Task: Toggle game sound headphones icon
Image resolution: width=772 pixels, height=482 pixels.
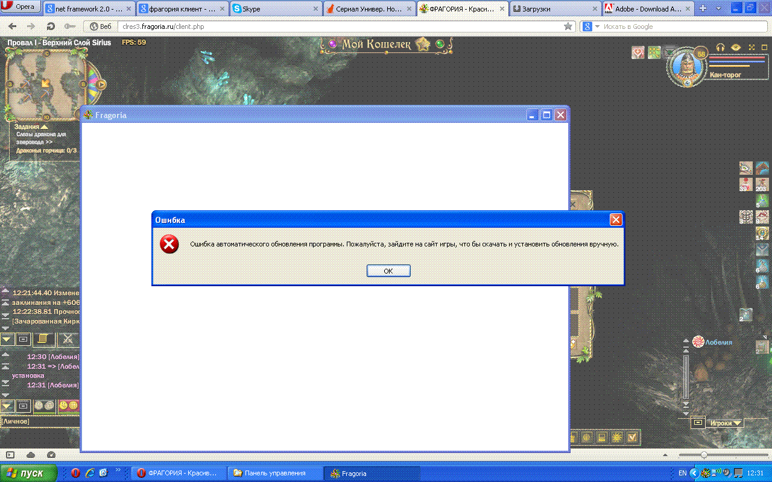Action: [720, 47]
